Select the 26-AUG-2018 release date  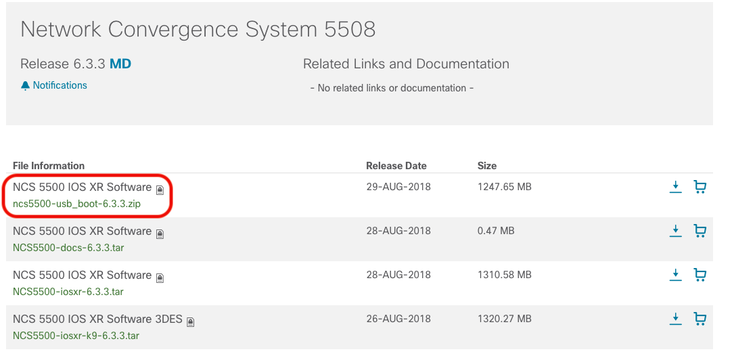[398, 319]
